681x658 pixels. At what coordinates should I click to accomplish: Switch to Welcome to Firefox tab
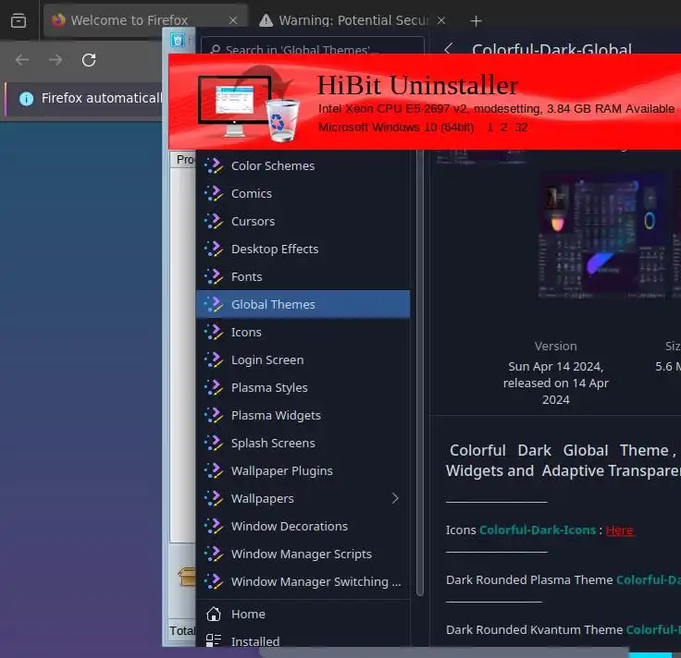145,20
